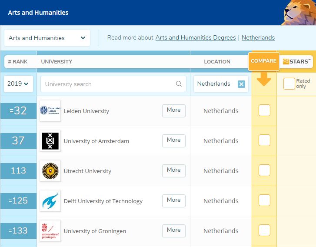Tick compare checkbox for University of Amsterdam
Image resolution: width=316 pixels, height=247 pixels.
[264, 140]
